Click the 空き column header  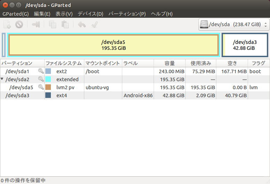coord(232,63)
